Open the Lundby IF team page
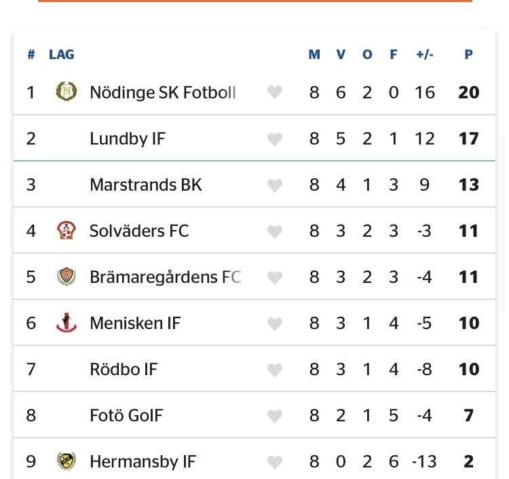 (x=128, y=139)
